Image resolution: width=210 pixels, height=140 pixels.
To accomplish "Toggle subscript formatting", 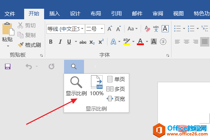I will (92, 42).
